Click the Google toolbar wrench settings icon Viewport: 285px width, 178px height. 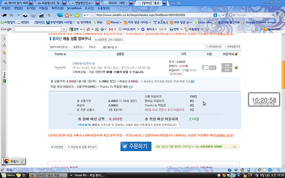point(256,29)
